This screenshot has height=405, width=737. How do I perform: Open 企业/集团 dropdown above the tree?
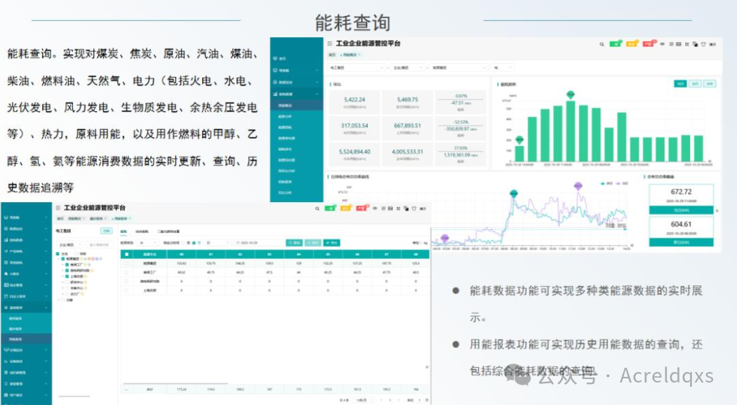click(70, 245)
